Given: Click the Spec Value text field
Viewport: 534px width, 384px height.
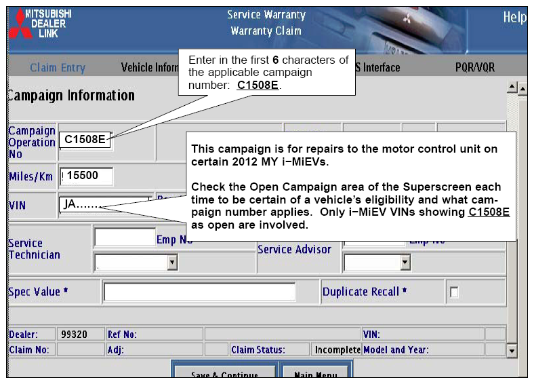Looking at the screenshot, I should (199, 292).
